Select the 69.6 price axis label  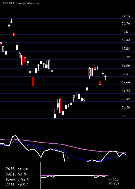(125, 32)
